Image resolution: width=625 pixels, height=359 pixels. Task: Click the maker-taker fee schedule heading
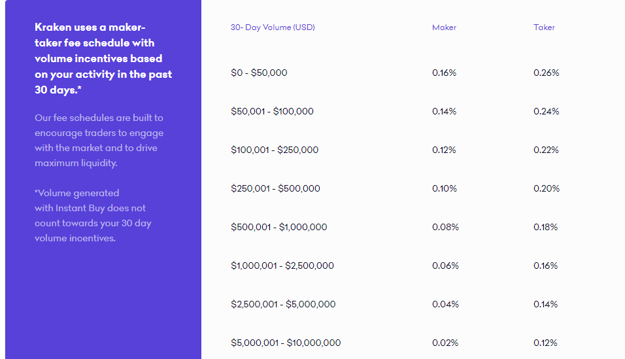coord(103,58)
